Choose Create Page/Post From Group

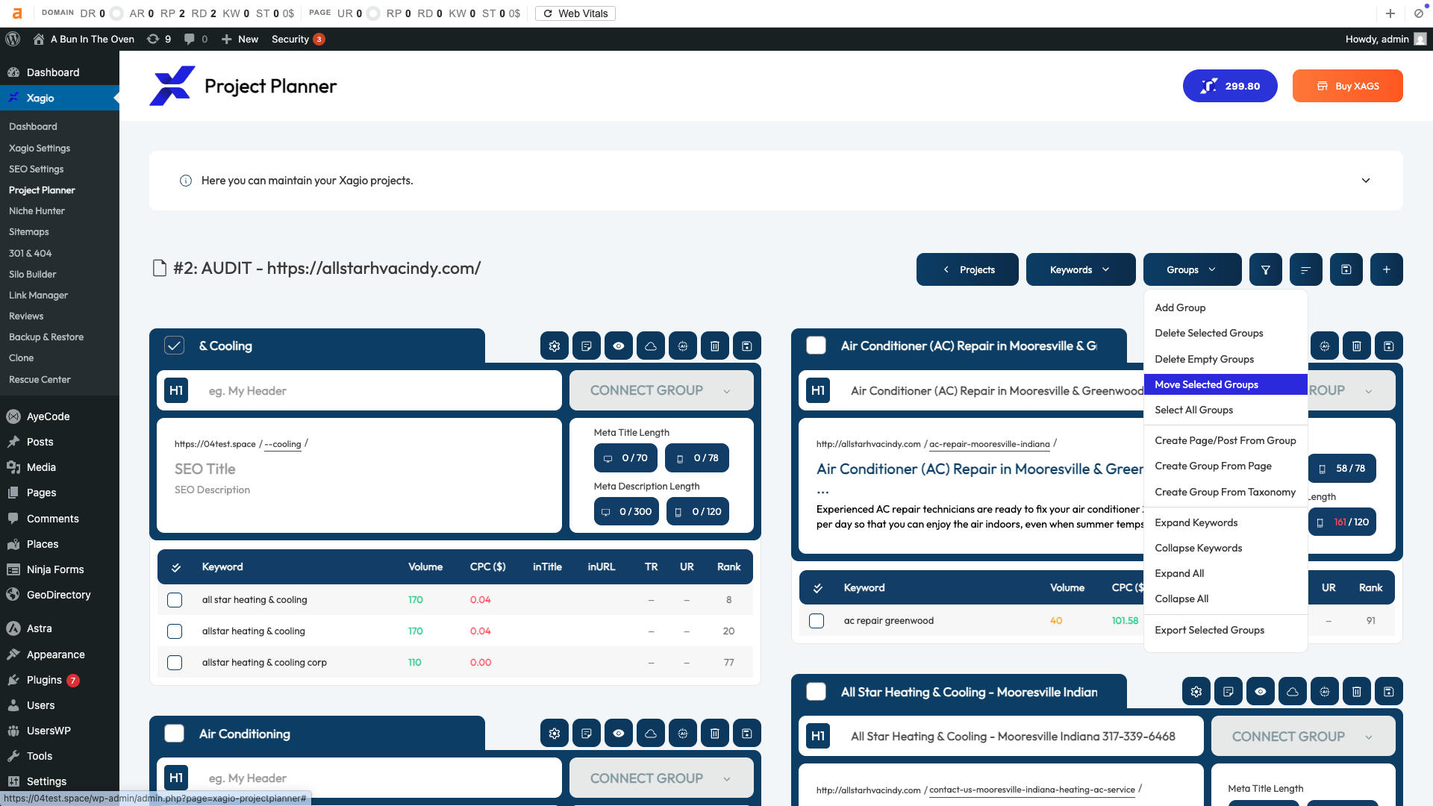coord(1225,440)
